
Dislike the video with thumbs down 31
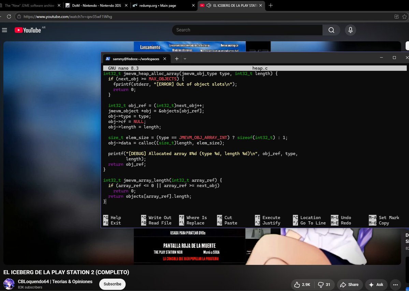tap(324, 285)
